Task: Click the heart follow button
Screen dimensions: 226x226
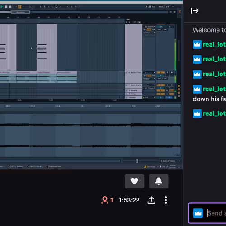Action: (134, 181)
